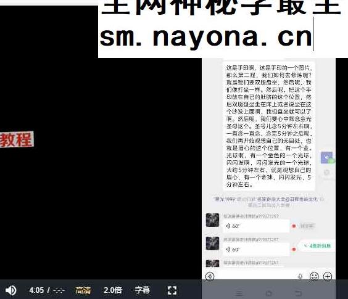Open the emoji picker smiley icon

pos(314,276)
